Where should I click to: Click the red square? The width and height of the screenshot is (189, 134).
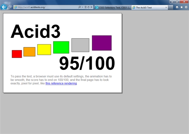(x=17, y=54)
